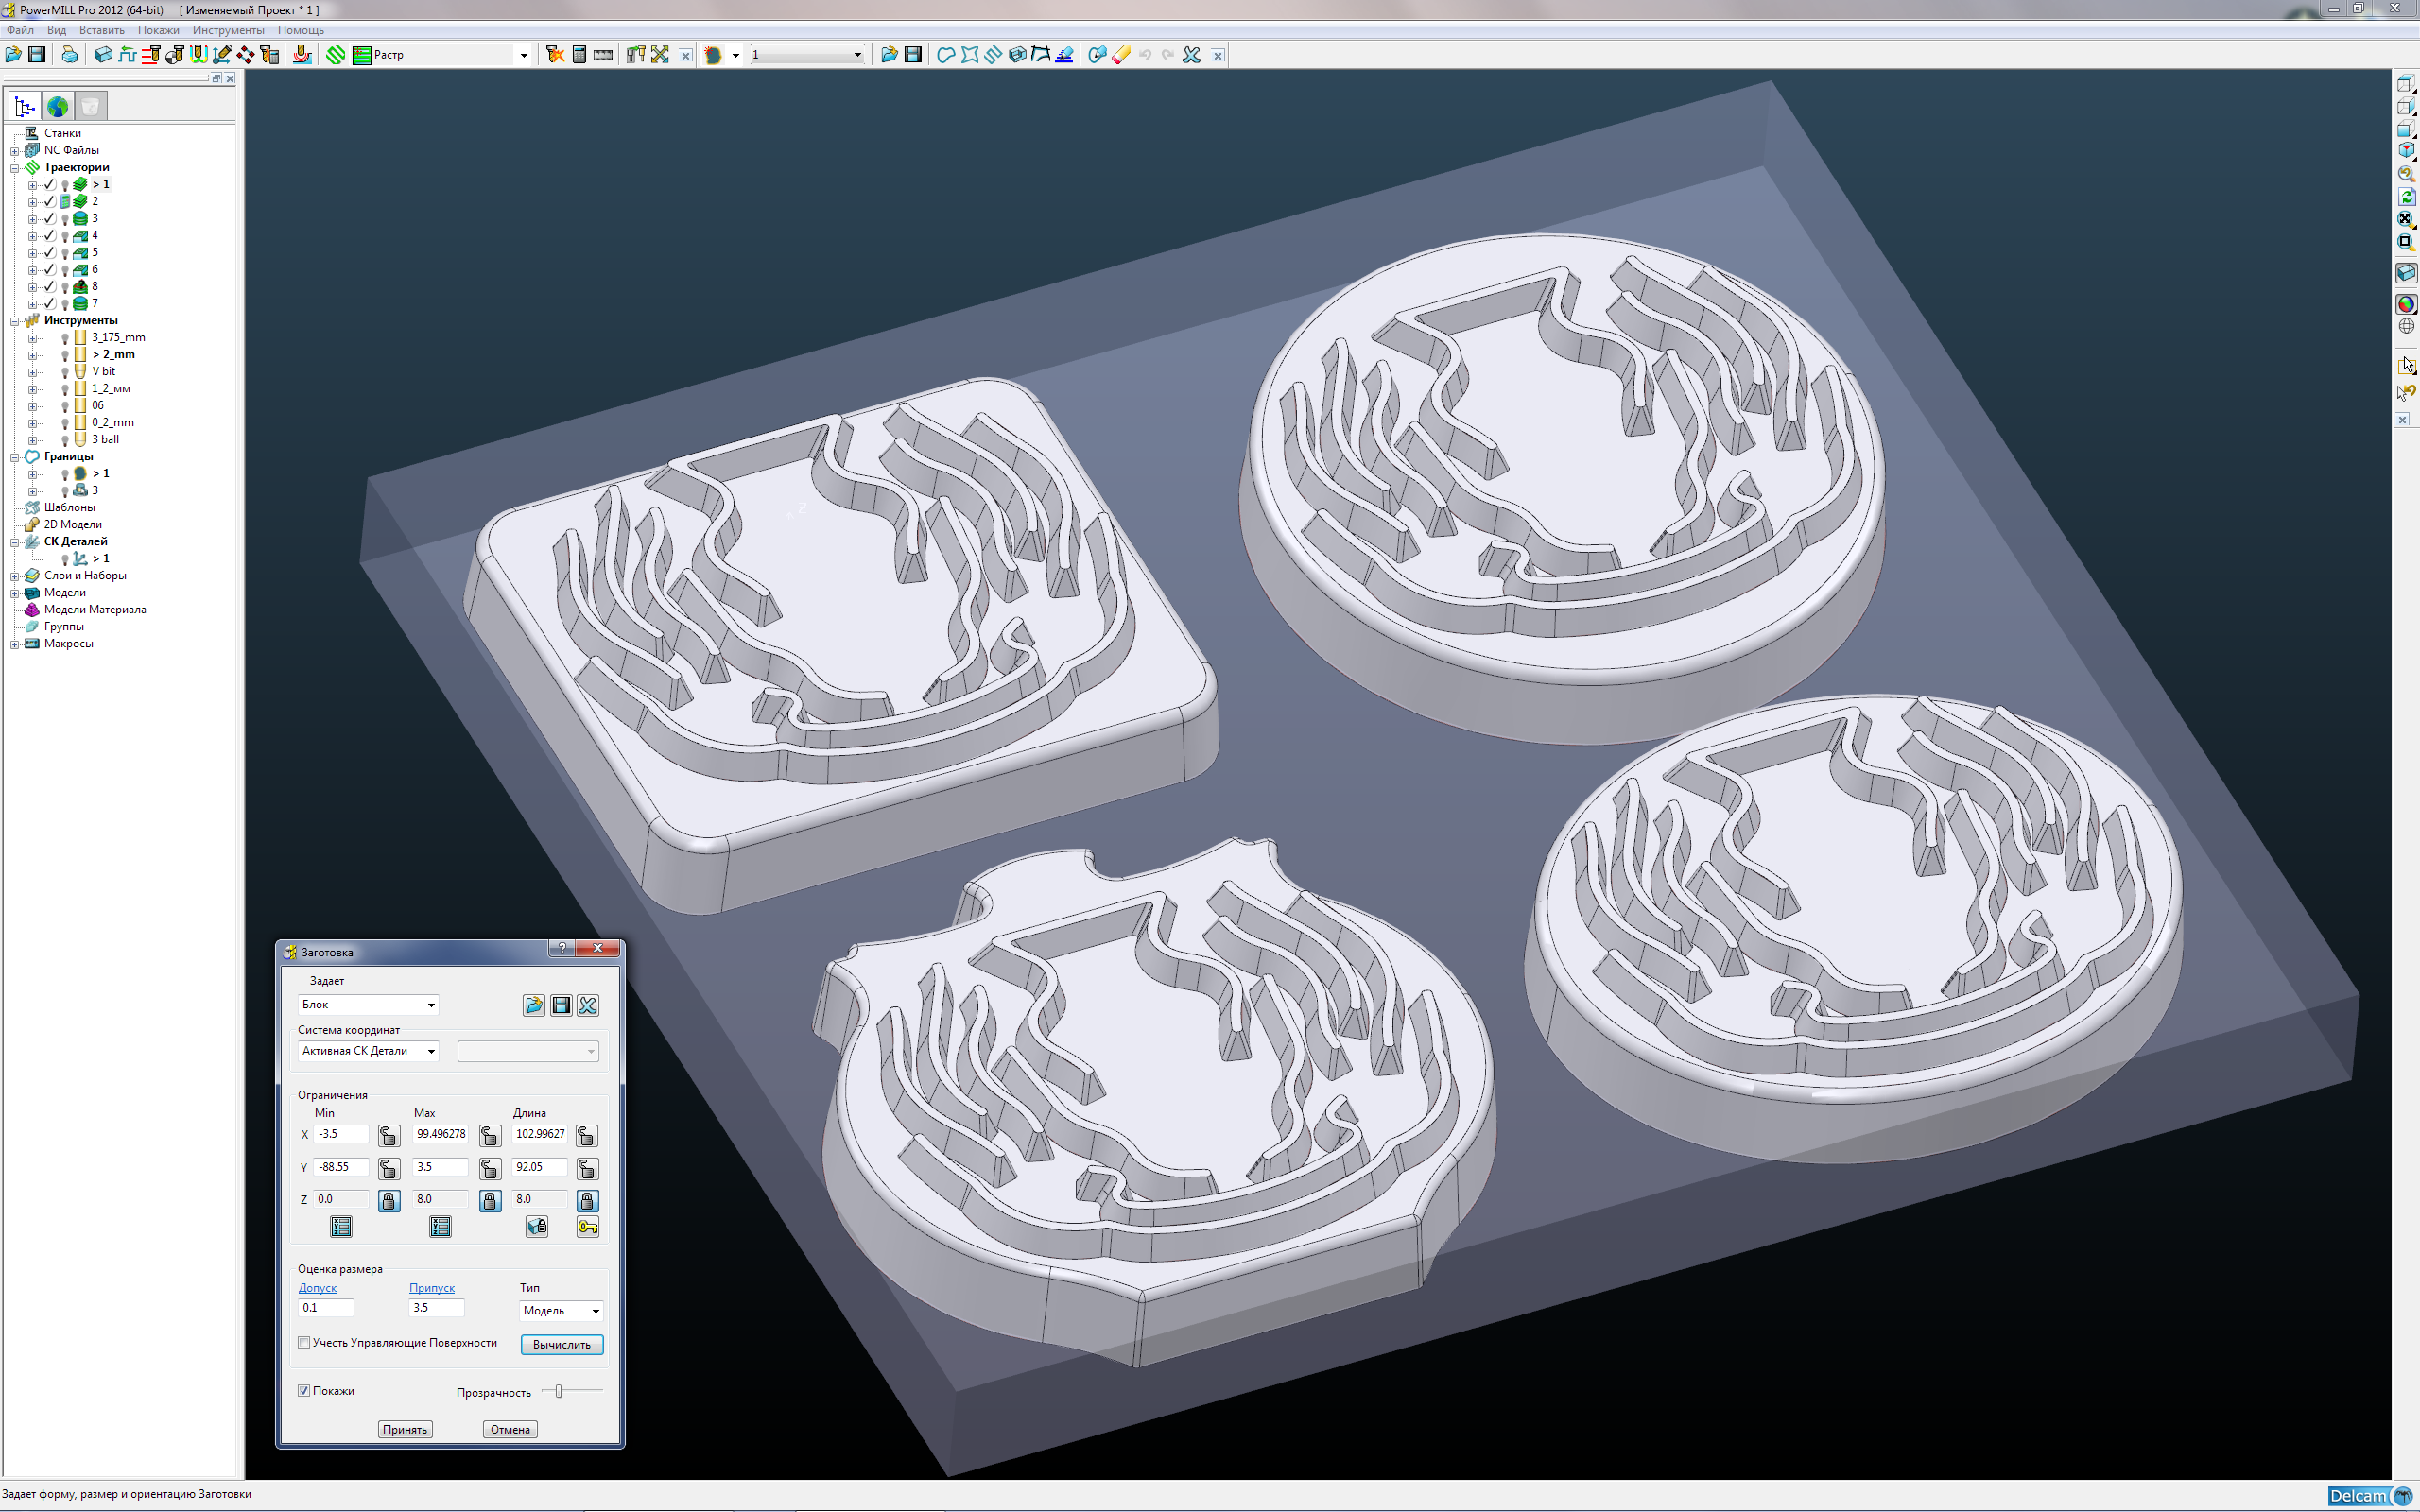
Task: Adjust the Прозрачность slider handle
Action: [559, 1391]
